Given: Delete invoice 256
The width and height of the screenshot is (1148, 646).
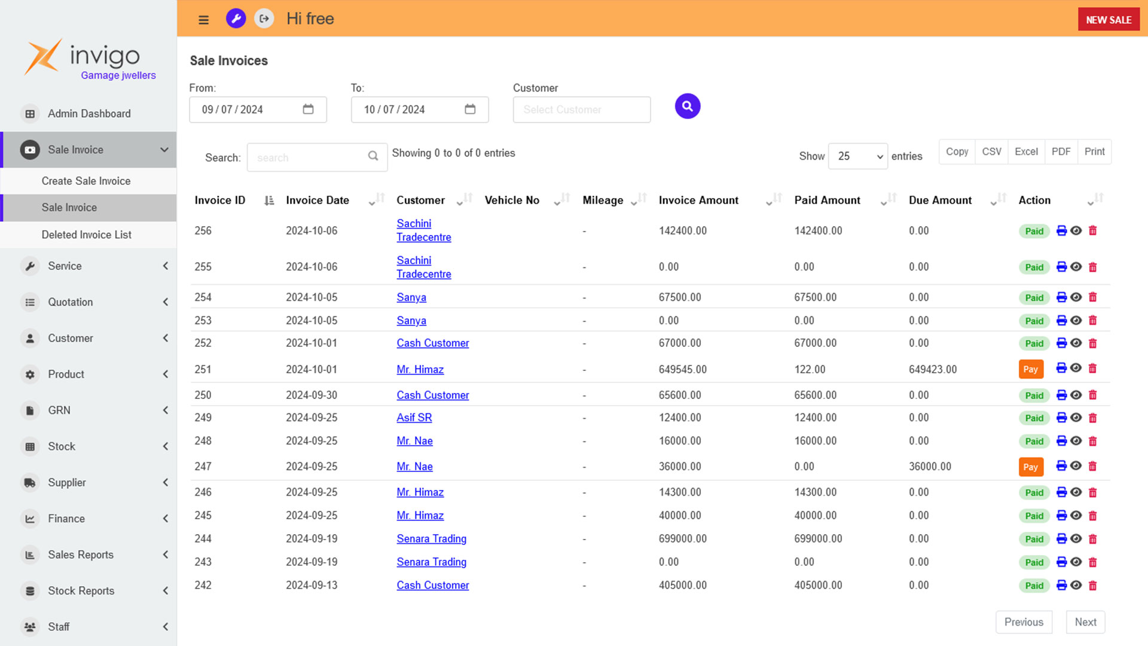Looking at the screenshot, I should 1092,231.
